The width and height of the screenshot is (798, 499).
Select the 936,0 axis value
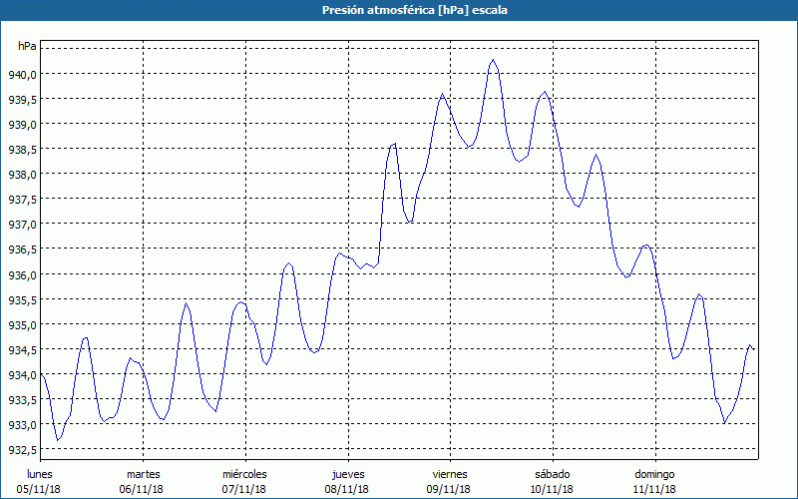pos(22,275)
